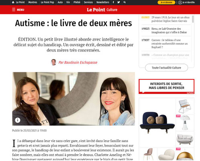Go to the Vin section

coord(68,2)
